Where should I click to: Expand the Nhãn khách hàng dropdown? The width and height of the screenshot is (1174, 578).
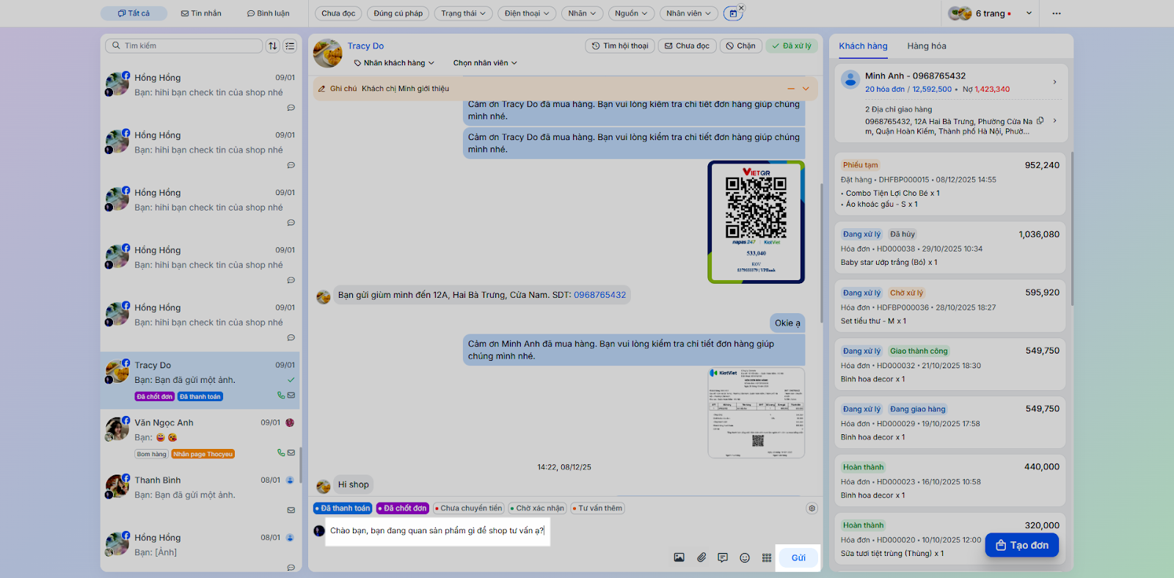point(395,63)
